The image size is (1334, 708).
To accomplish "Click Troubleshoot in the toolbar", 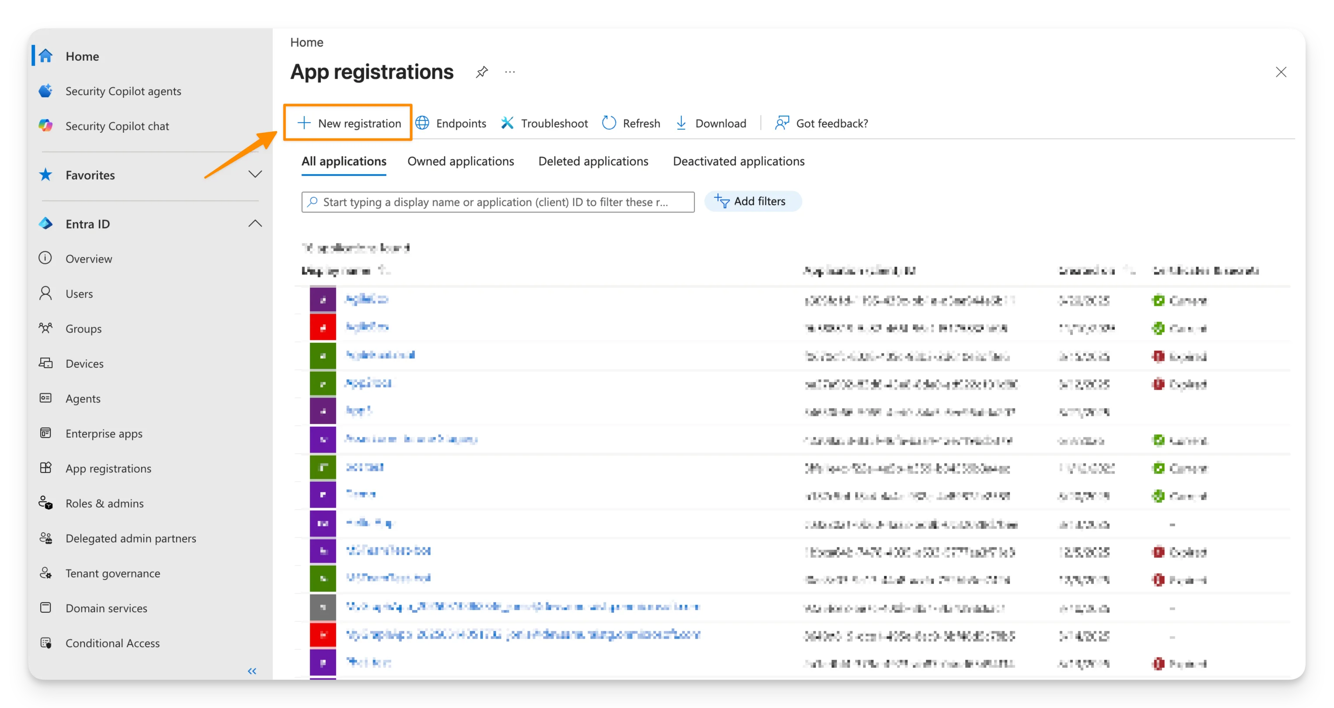I will 544,123.
